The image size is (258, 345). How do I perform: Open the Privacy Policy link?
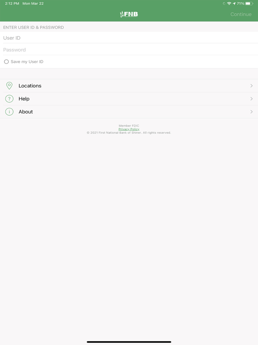point(129,129)
